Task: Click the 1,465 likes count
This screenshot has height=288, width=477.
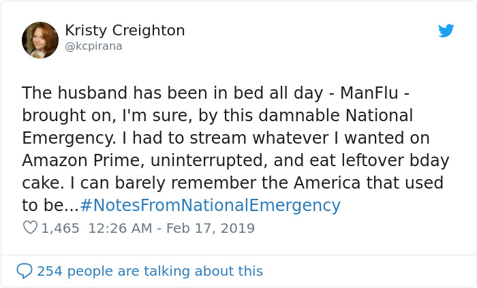Action: 61,228
